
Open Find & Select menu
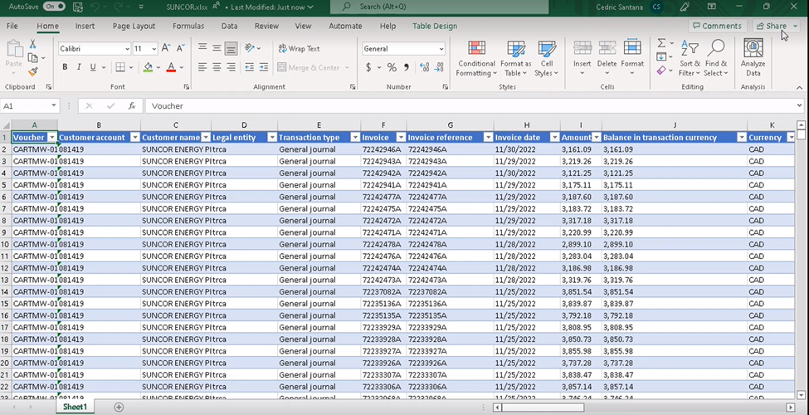715,58
